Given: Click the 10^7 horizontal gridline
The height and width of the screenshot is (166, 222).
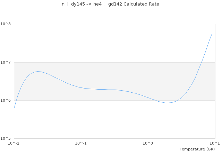Looking at the screenshot, I should point(104,62).
